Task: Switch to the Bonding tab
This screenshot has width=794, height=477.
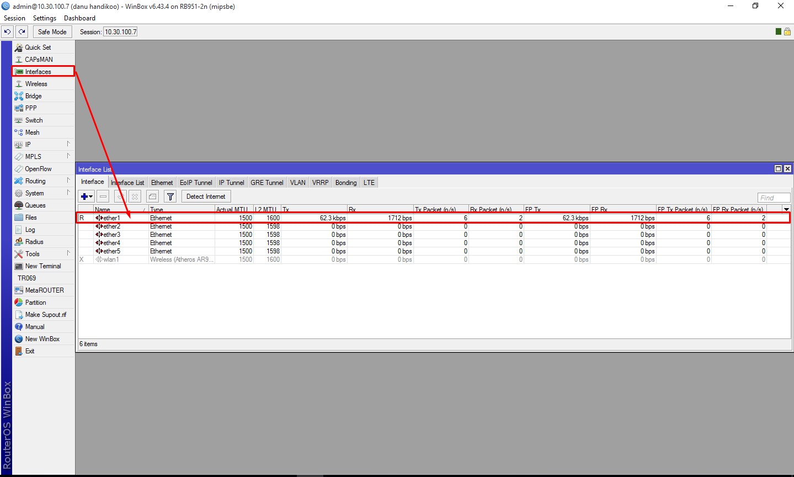Action: pyautogui.click(x=346, y=183)
